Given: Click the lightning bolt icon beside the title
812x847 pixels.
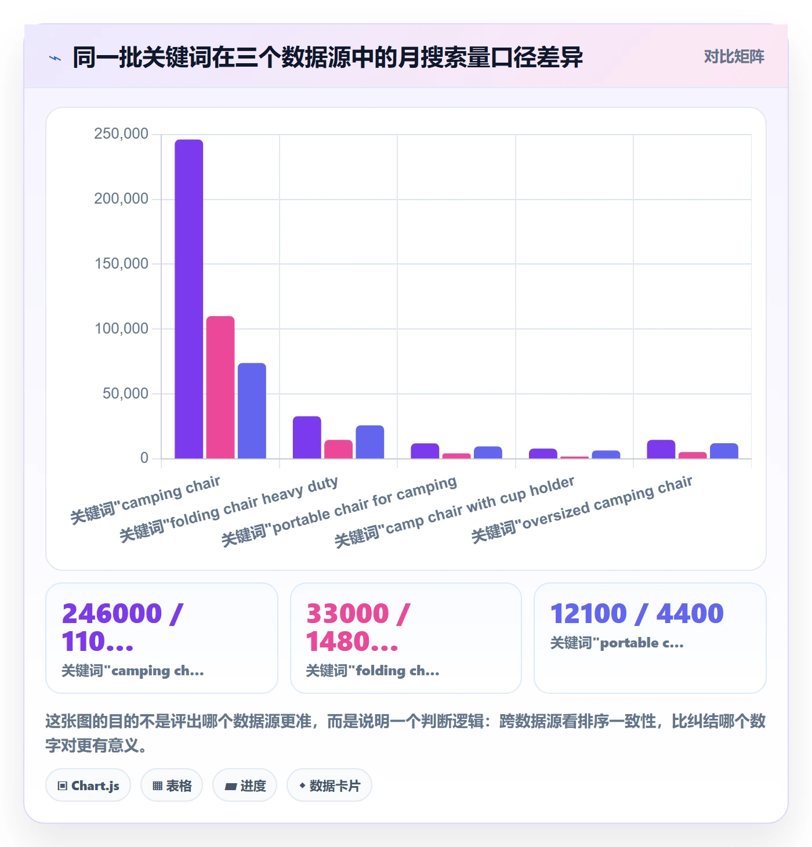Looking at the screenshot, I should (55, 58).
